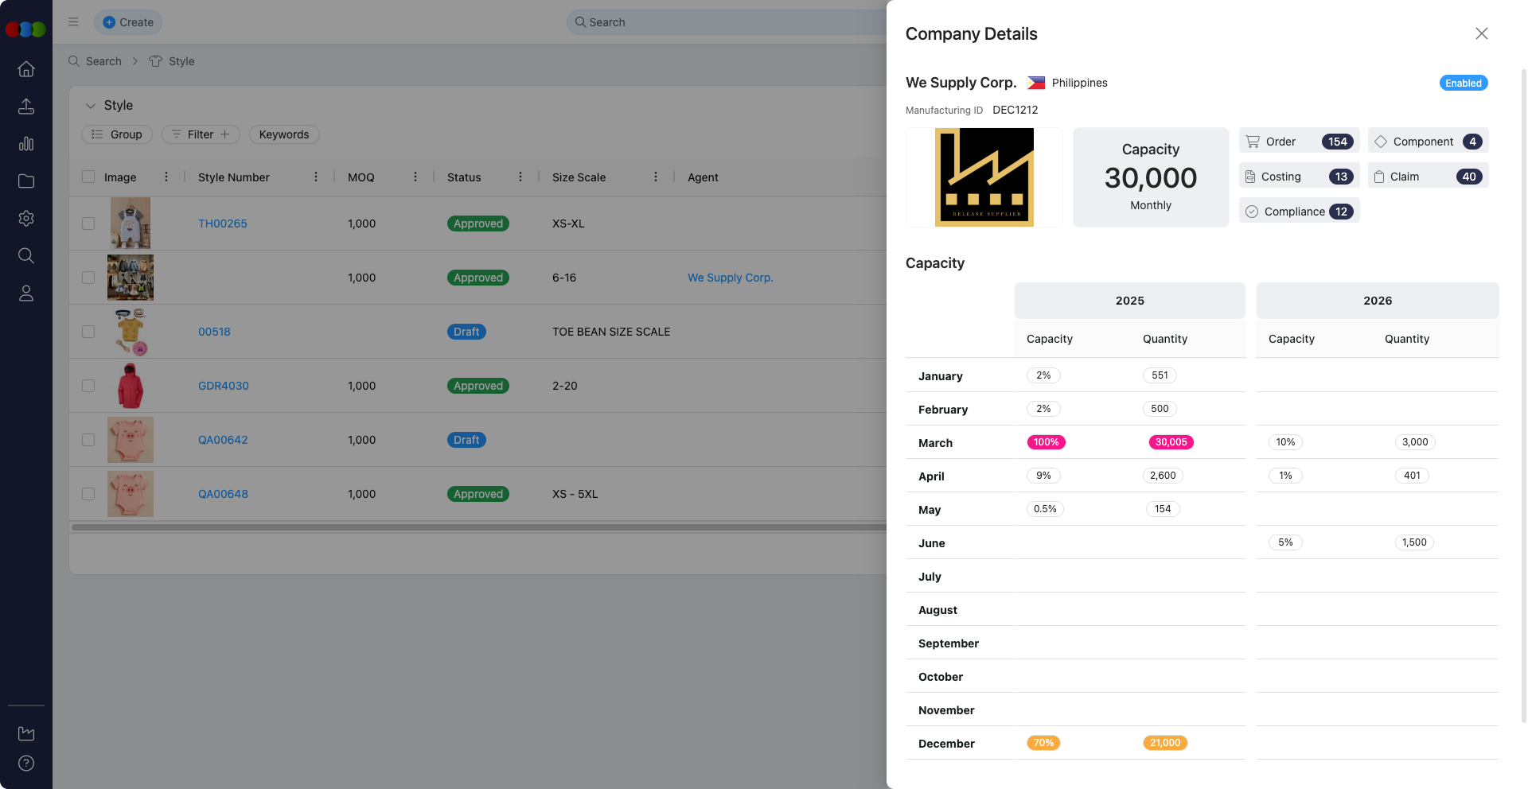Open the QA00648 style link

click(223, 494)
